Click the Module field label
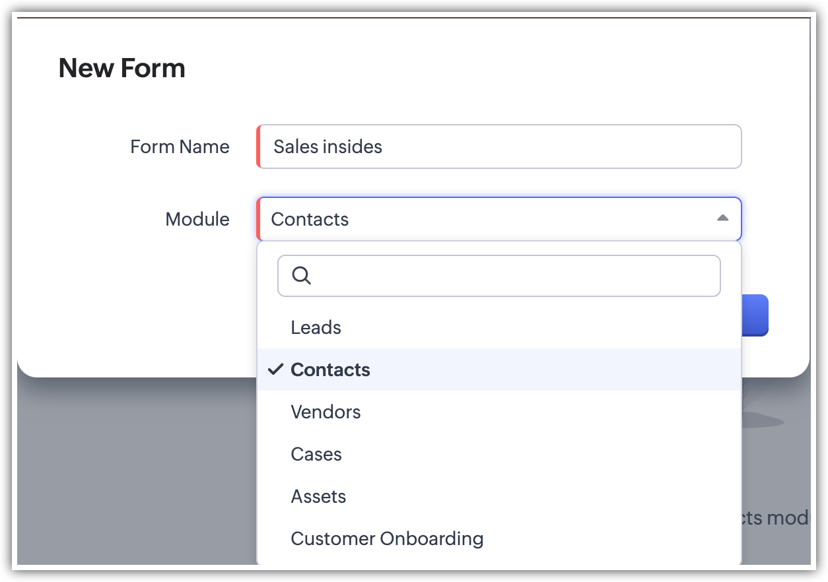 [197, 219]
